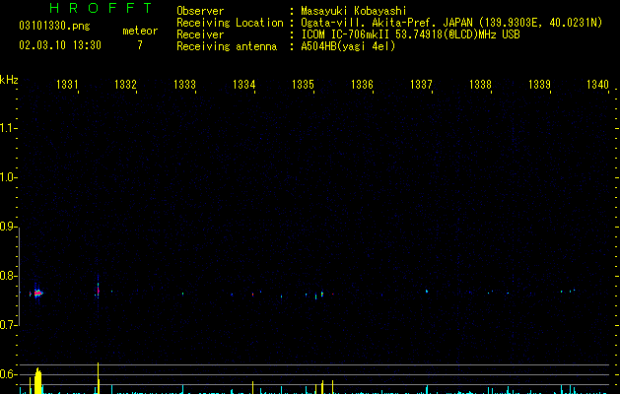Click the Receiving Location label

click(x=230, y=23)
